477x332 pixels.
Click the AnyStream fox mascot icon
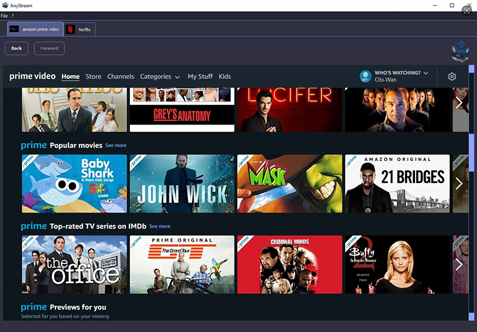coord(460,51)
